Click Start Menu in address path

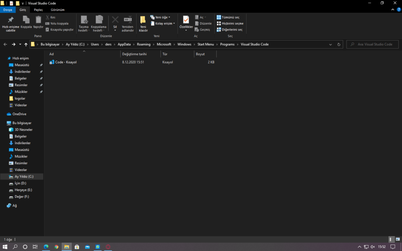(x=205, y=44)
